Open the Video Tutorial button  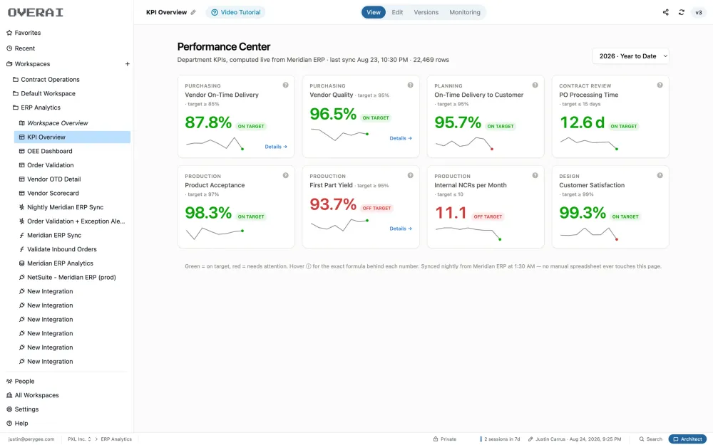point(235,12)
